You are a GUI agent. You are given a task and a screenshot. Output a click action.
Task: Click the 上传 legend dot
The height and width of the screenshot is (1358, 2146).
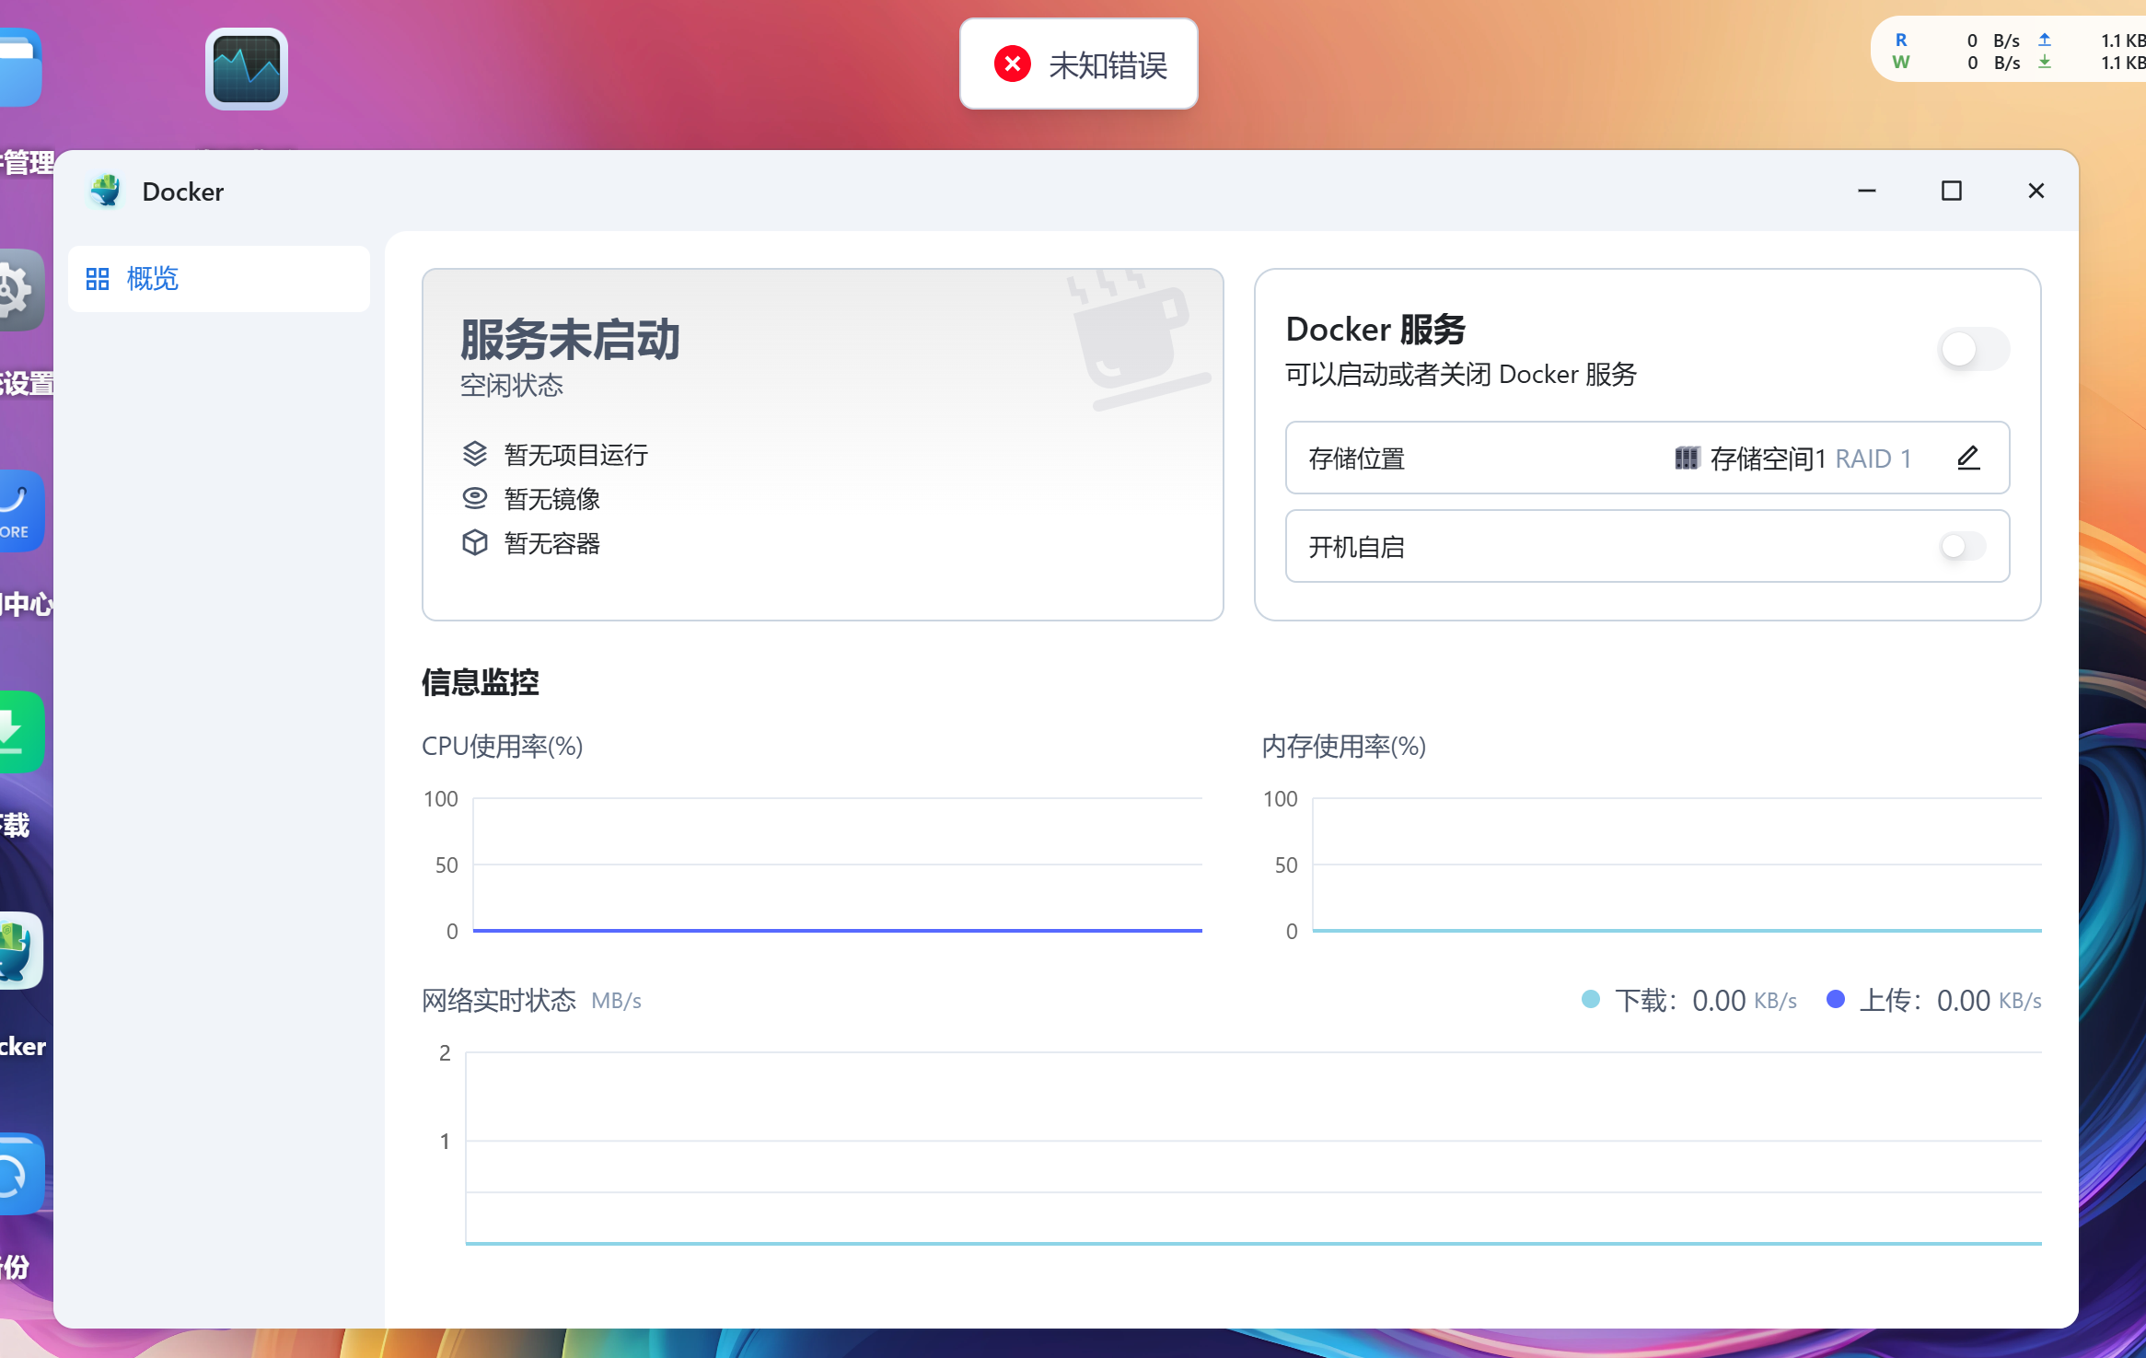(1836, 1000)
